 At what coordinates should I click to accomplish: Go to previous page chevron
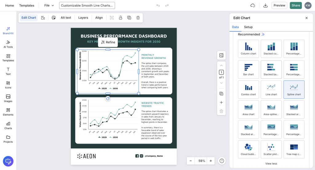pyautogui.click(x=221, y=65)
